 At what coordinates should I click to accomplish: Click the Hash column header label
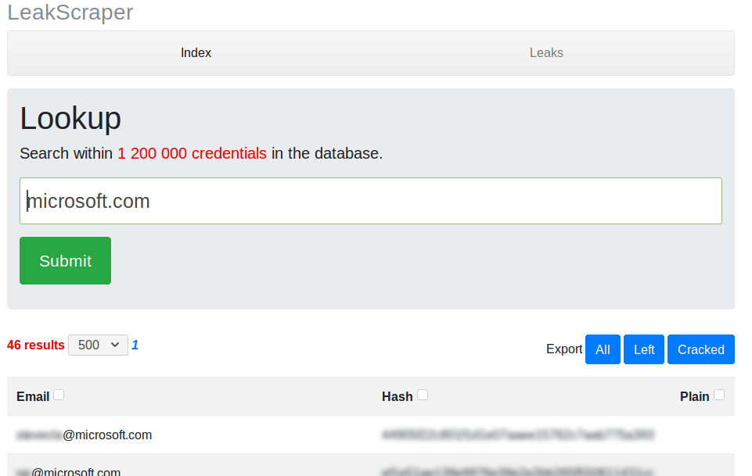397,396
